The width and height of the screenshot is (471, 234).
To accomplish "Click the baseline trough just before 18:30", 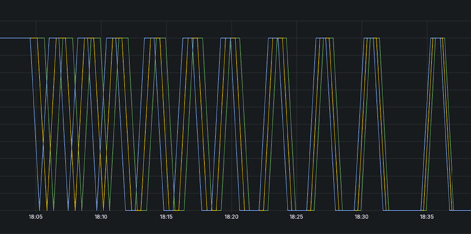I will [x=348, y=210].
